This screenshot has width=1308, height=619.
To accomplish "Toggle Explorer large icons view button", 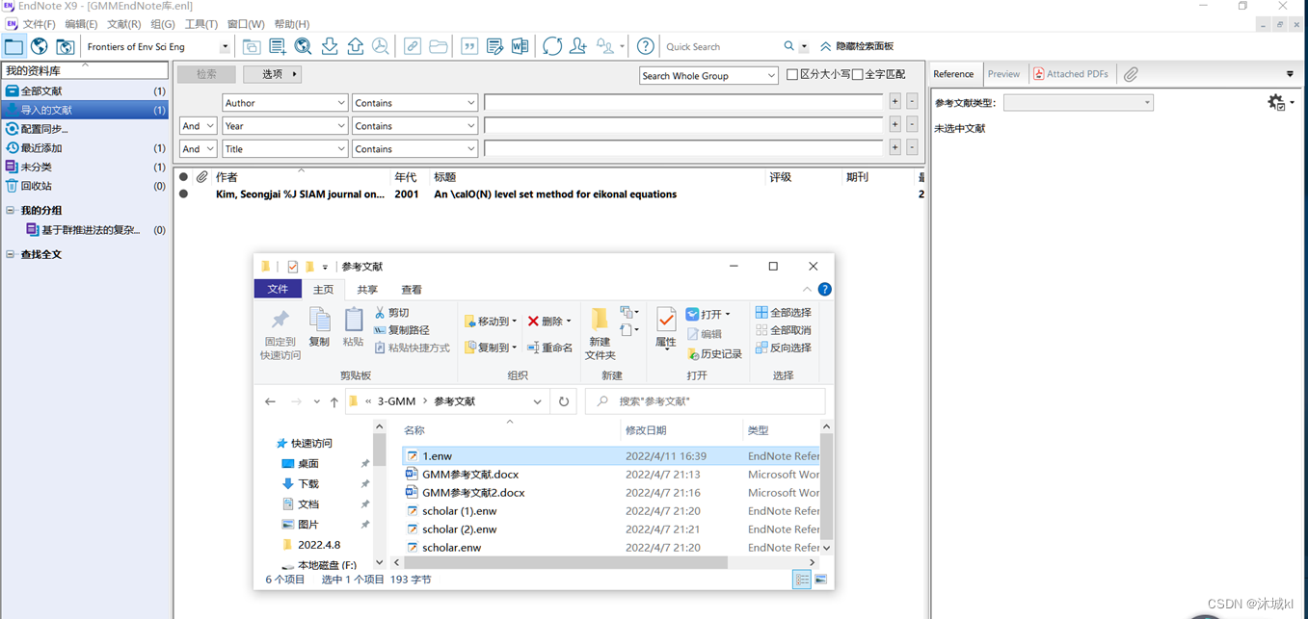I will [x=820, y=580].
